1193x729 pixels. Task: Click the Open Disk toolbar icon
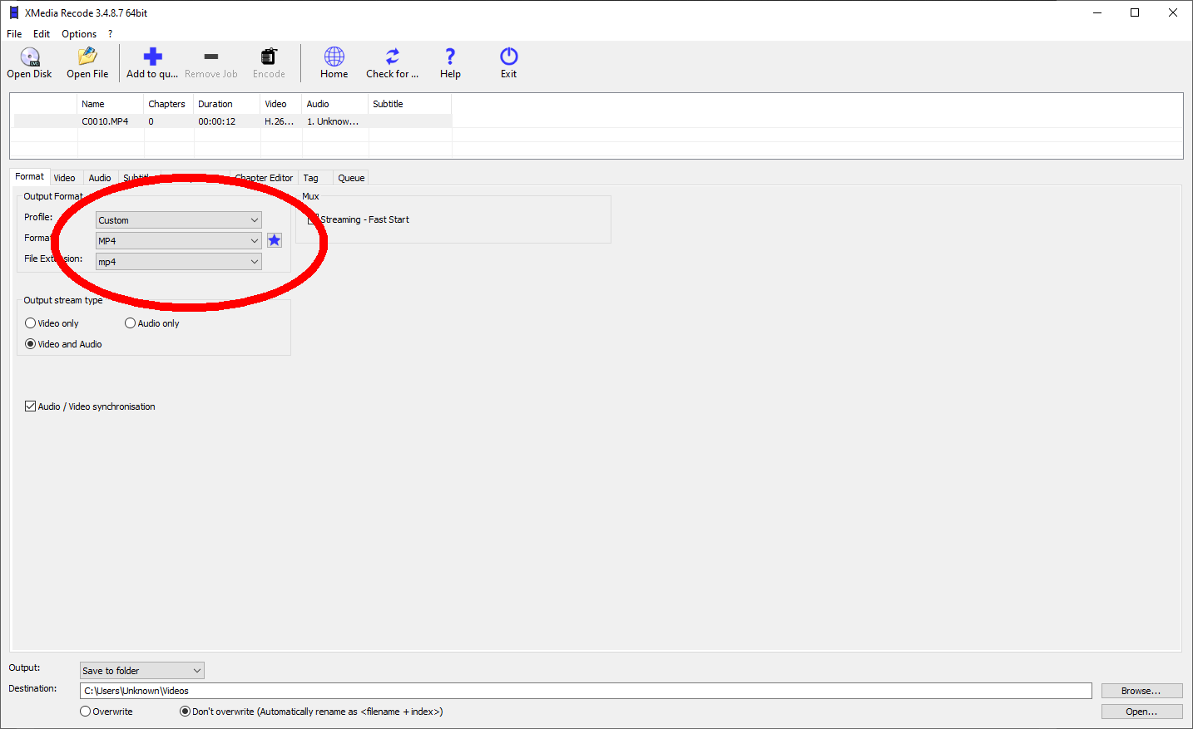click(x=30, y=57)
